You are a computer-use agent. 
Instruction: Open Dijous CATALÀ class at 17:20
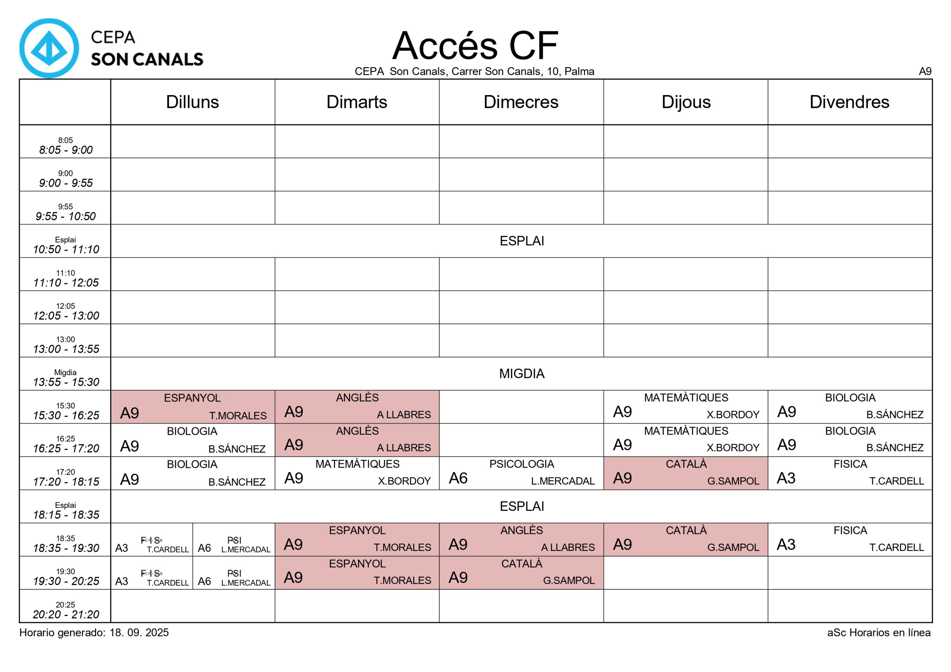click(685, 473)
